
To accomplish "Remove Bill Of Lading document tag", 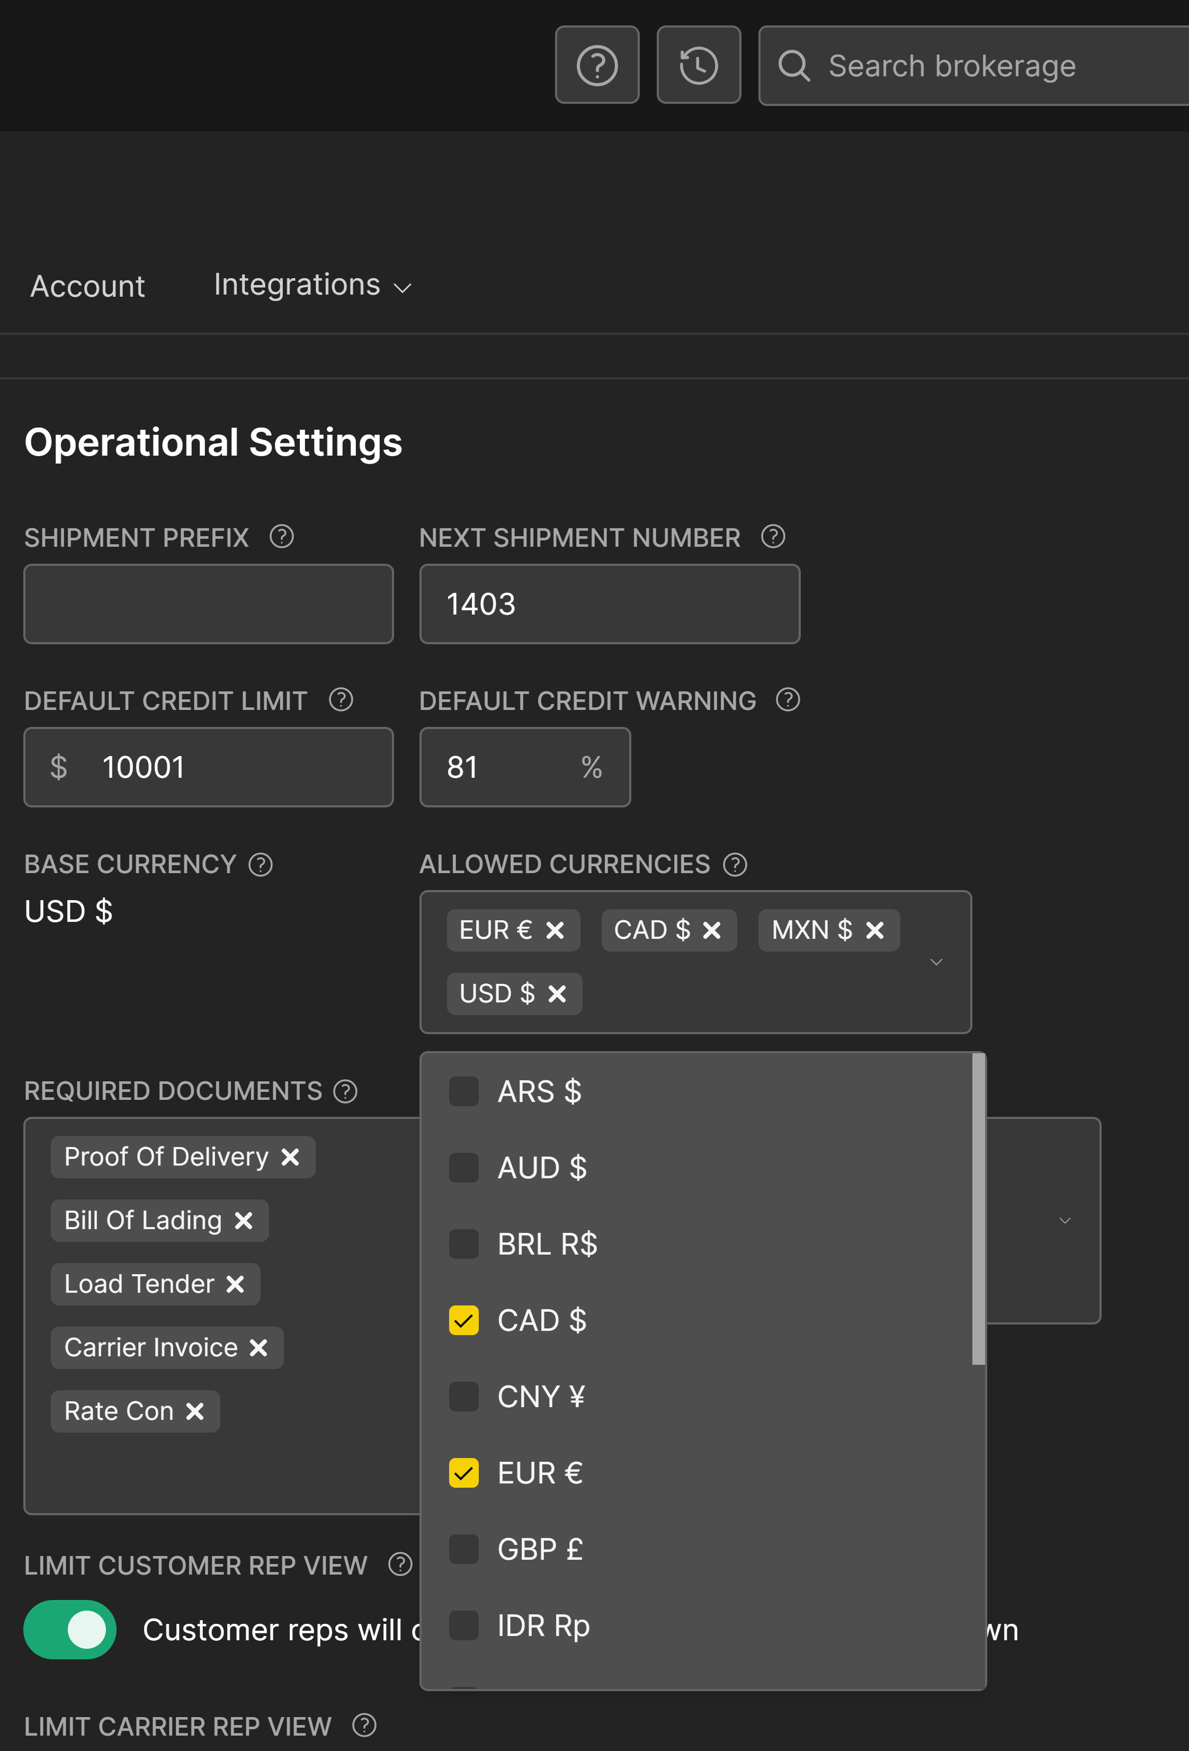I will (x=243, y=1221).
